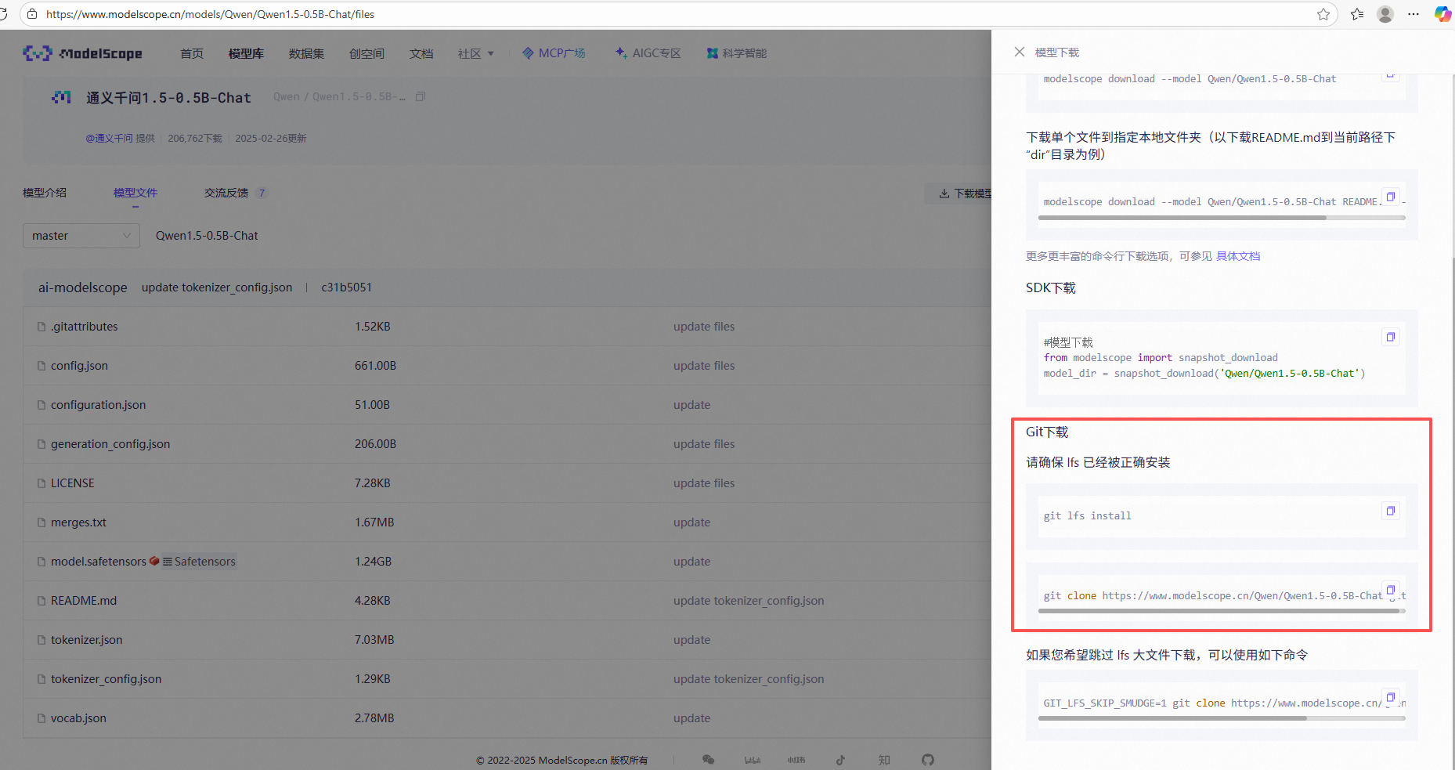The width and height of the screenshot is (1455, 770).
Task: Open the configuration.json file
Action: click(x=99, y=405)
